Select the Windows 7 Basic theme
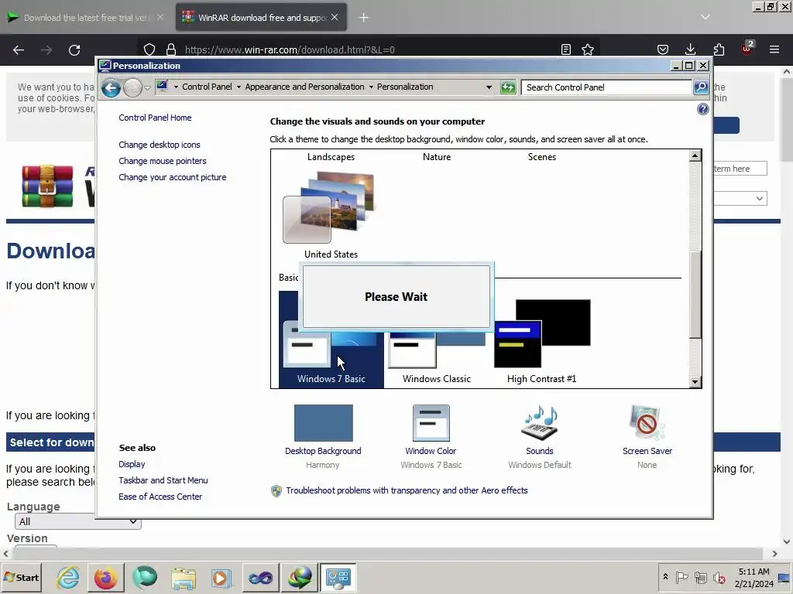 tap(331, 353)
